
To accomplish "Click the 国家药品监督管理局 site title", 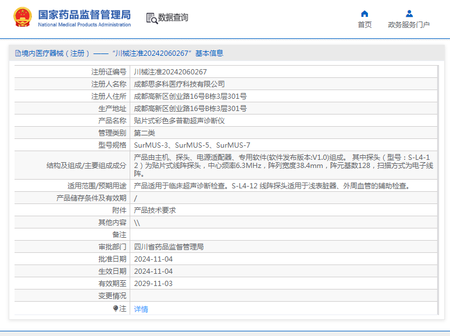I will 84,15.
